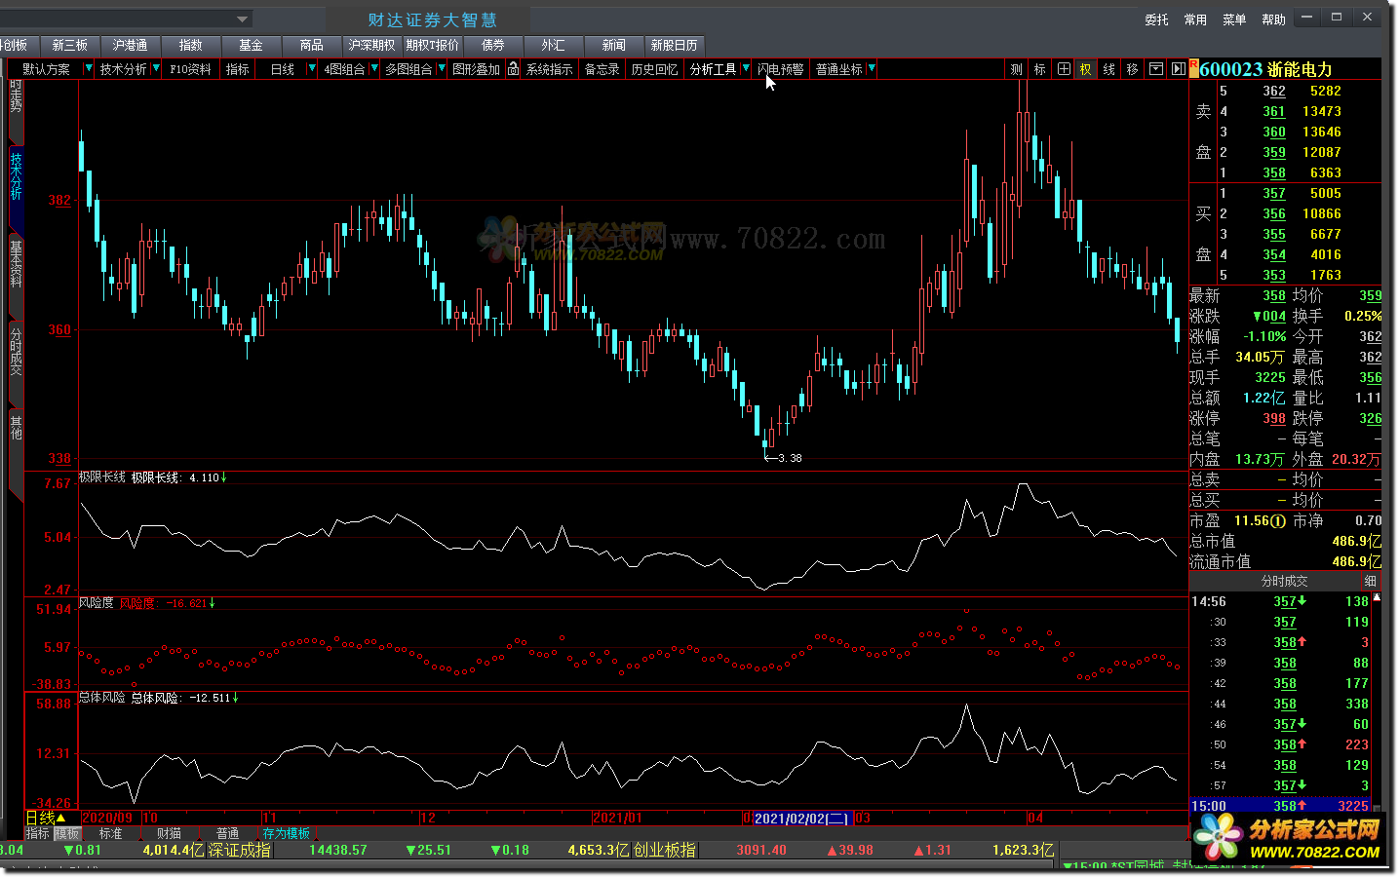Toggle the 权 ex-rights adjustment button
The width and height of the screenshot is (1399, 877).
click(x=1085, y=69)
